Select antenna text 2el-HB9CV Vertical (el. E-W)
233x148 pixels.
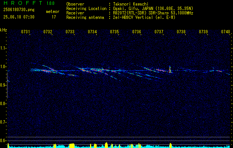(144, 17)
